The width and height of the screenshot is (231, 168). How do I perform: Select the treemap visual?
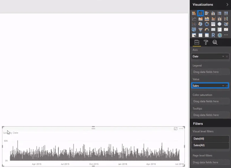tap(213, 24)
